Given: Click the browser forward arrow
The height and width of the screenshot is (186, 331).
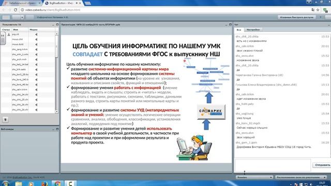Looking at the screenshot, I should click(9, 10).
